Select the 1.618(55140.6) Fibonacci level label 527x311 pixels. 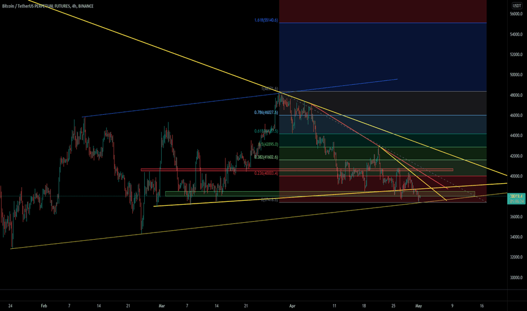coord(266,20)
